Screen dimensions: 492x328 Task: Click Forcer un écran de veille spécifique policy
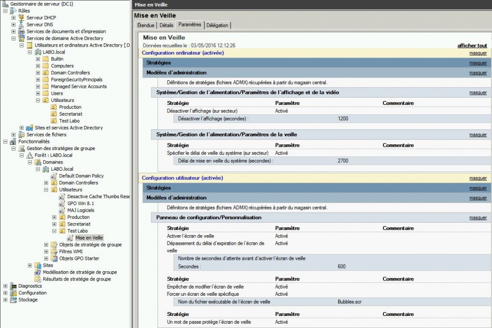[x=203, y=294]
